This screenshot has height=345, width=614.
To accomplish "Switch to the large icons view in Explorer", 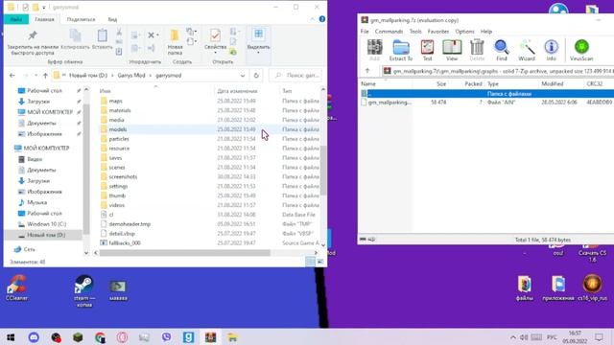I will point(319,262).
